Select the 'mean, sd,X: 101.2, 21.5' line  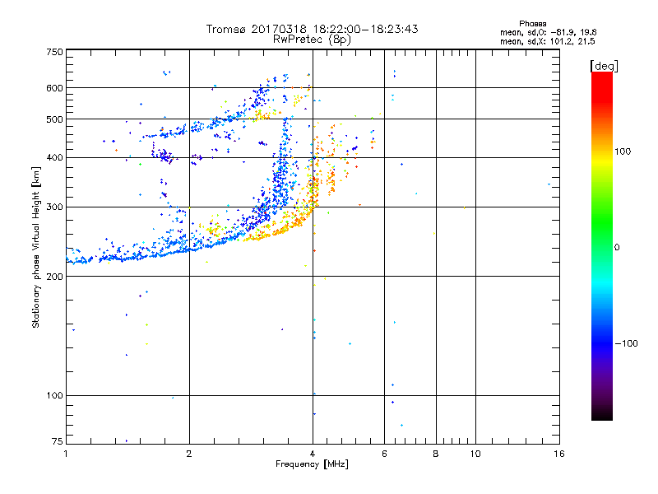click(x=547, y=41)
